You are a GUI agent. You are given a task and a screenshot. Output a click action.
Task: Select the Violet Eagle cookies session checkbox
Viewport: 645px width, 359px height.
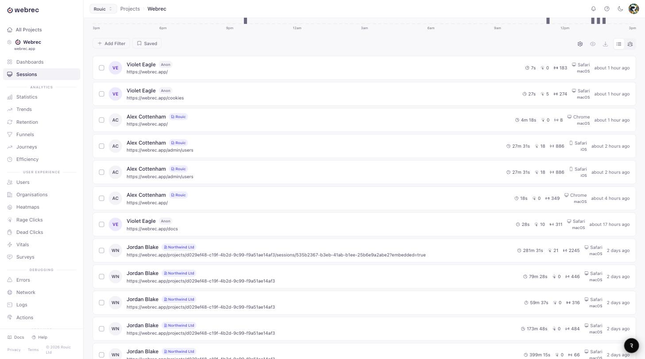point(101,94)
